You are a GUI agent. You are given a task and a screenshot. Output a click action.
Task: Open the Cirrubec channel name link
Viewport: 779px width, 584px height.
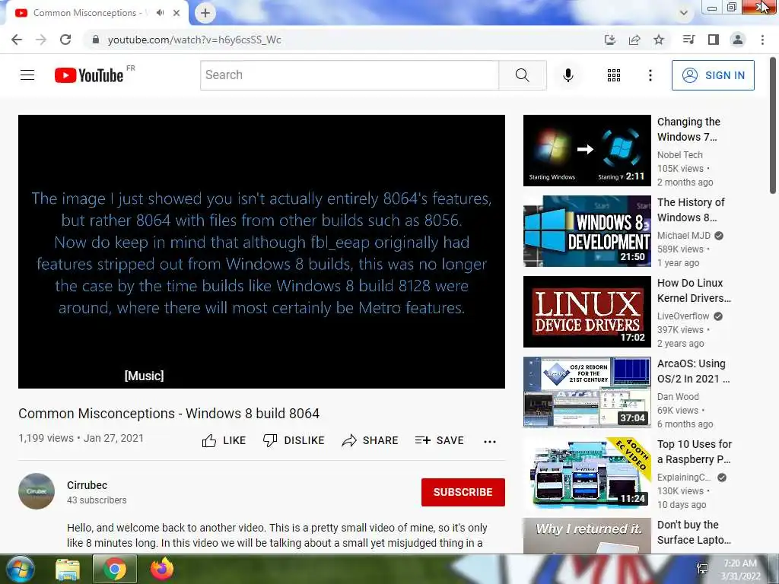87,485
